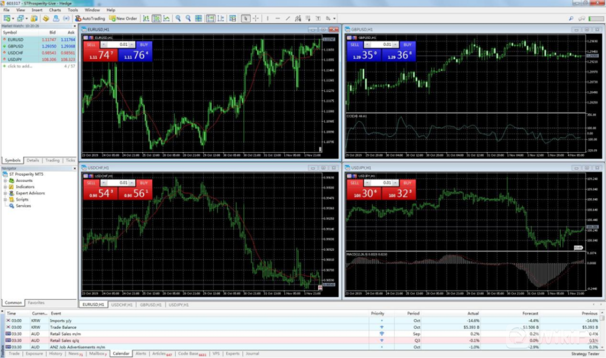Expand the Scripts tree node
606x358 pixels.
click(x=5, y=200)
